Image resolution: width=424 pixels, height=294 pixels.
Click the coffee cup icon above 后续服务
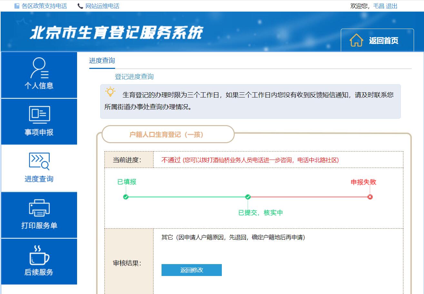tap(39, 255)
